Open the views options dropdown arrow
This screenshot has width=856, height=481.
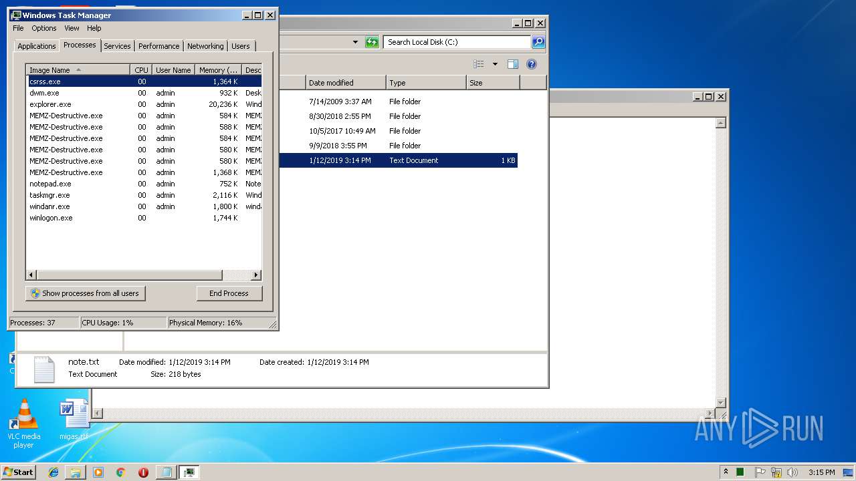(x=495, y=64)
